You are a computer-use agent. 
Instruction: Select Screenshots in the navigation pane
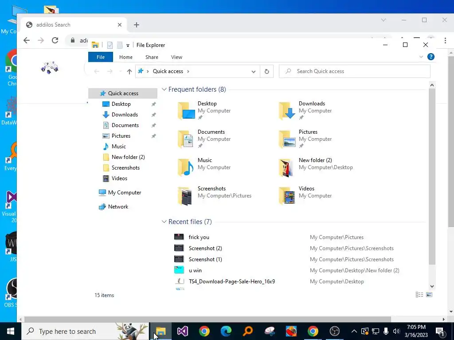point(125,168)
